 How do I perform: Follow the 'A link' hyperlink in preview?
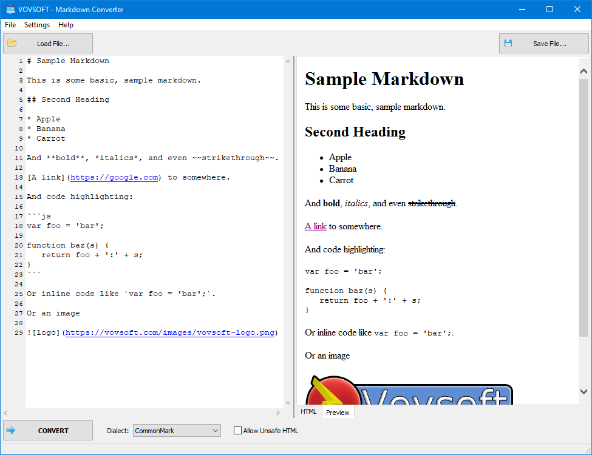[316, 226]
